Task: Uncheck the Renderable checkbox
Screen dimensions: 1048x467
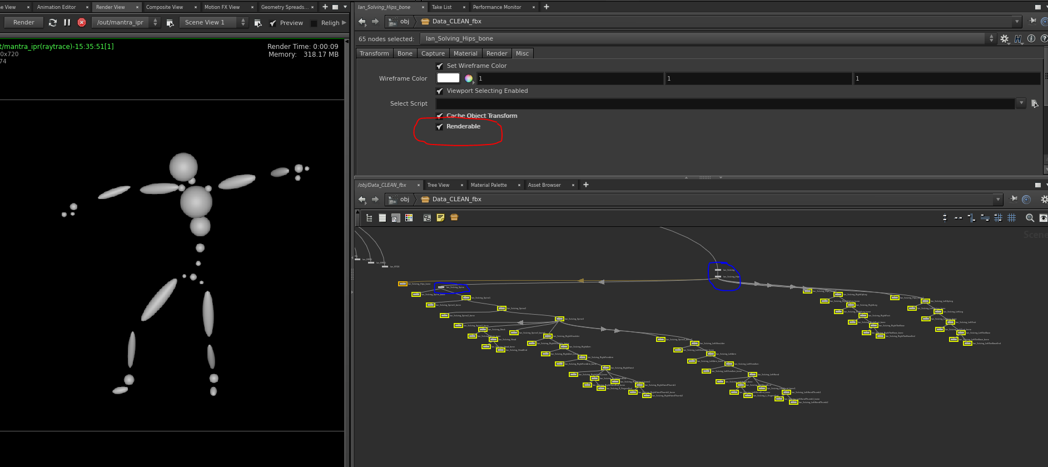Action: coord(440,127)
